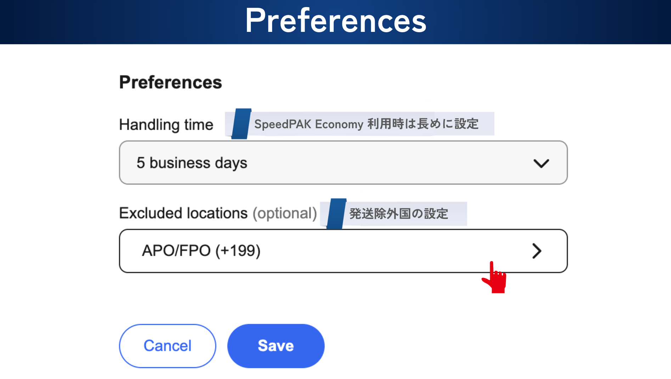Click the white Preferences banner title
The height and width of the screenshot is (379, 671).
click(x=335, y=21)
